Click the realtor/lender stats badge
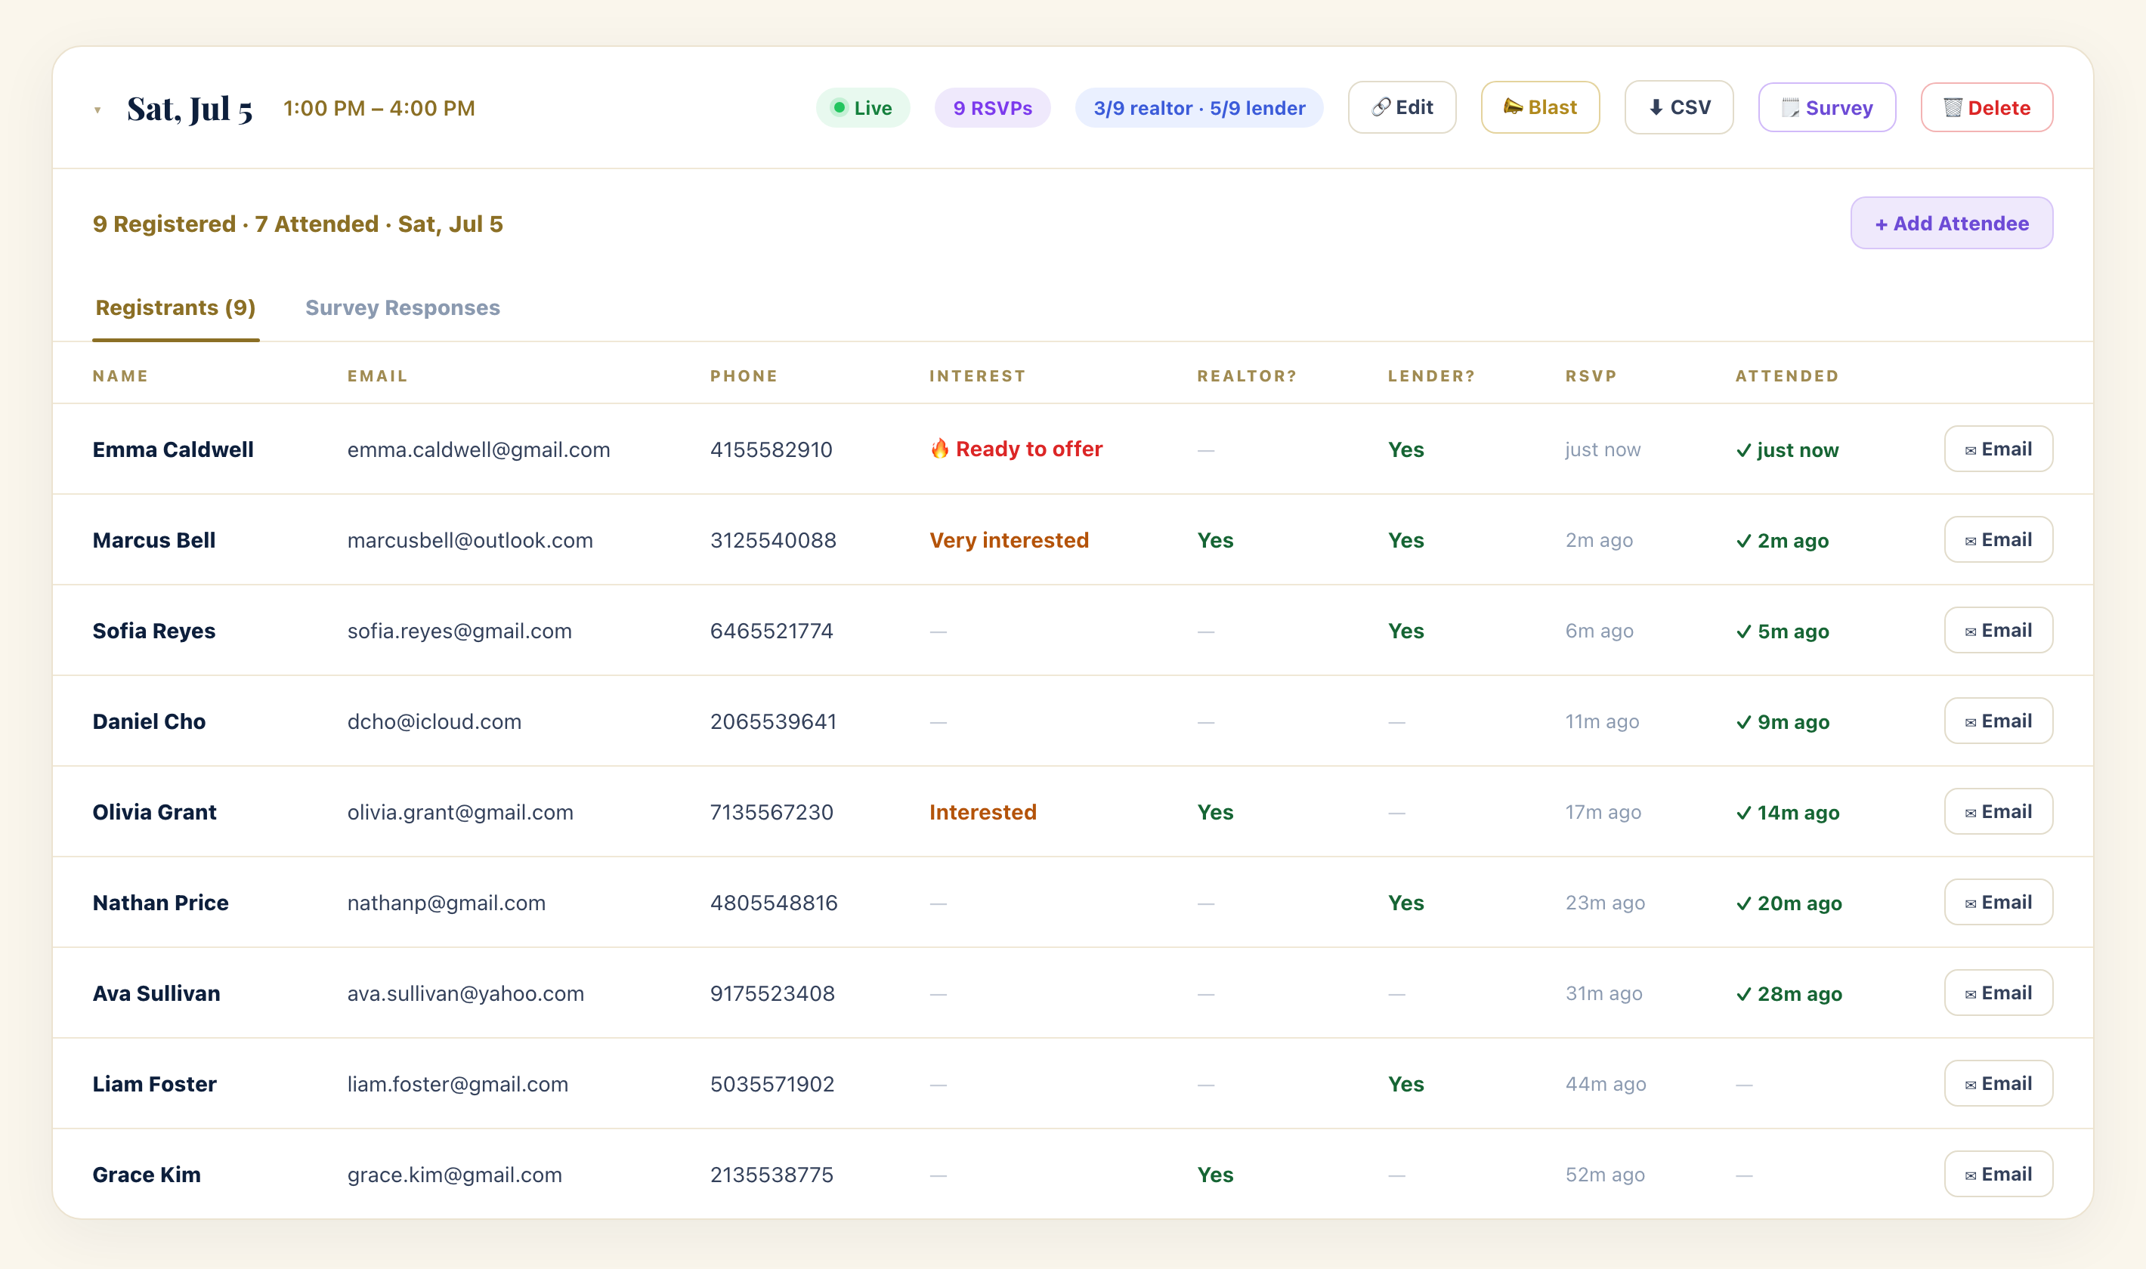Screen dimensions: 2146x1269 (1199, 108)
